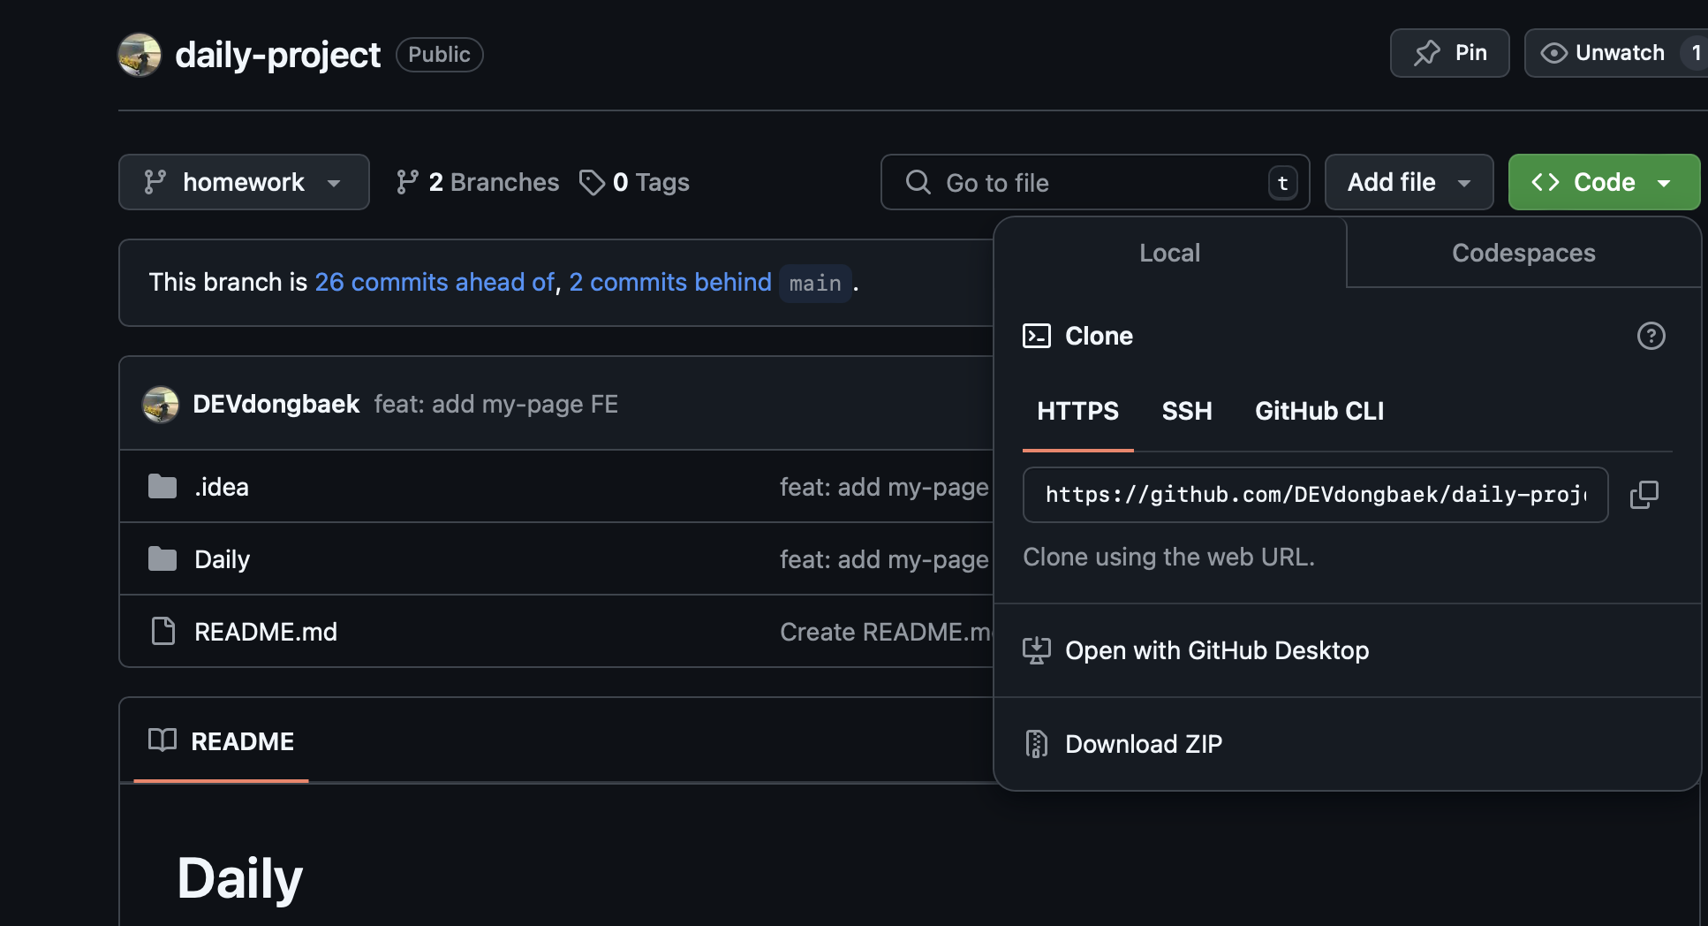This screenshot has height=926, width=1708.
Task: Select the HTTPS clone tab
Action: point(1078,412)
